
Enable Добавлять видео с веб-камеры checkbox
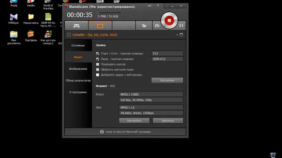coord(97,75)
